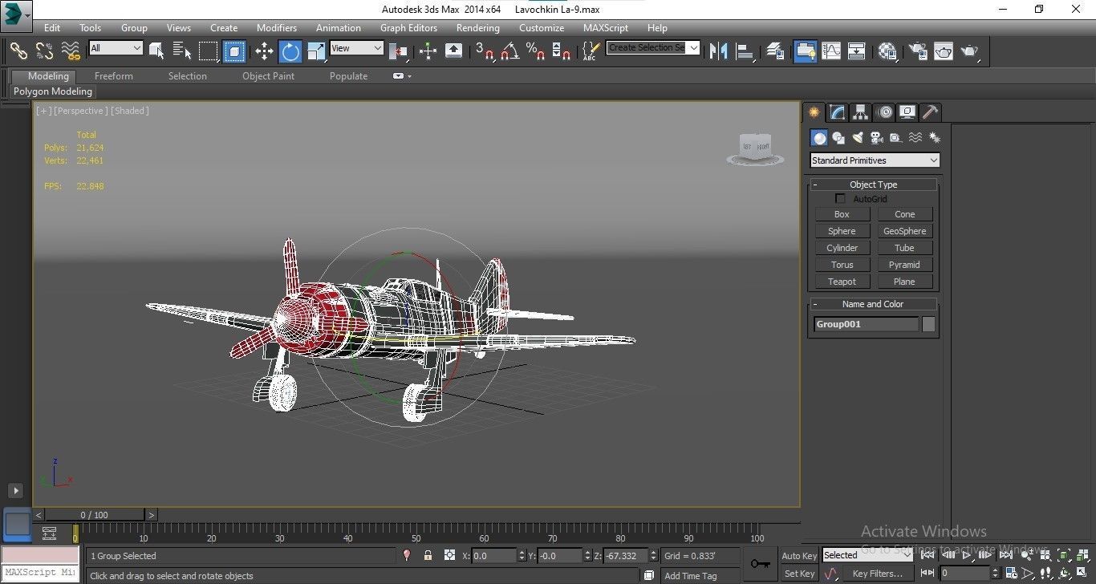Image resolution: width=1096 pixels, height=584 pixels.
Task: Open Render Setup dialog
Action: click(917, 51)
